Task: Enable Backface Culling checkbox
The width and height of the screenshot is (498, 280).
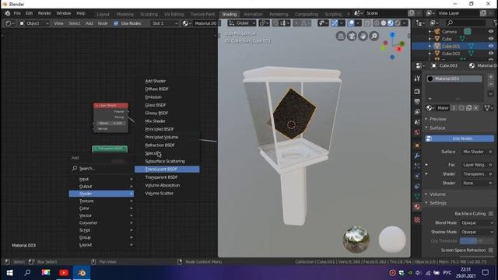Action: (491, 214)
